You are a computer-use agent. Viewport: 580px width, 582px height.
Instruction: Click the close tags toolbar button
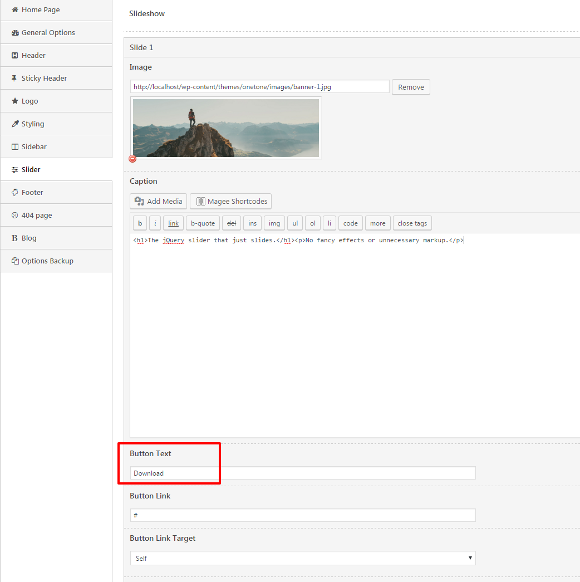[412, 223]
